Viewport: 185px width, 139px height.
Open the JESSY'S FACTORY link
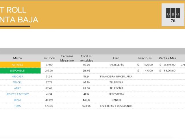[x=17, y=94]
